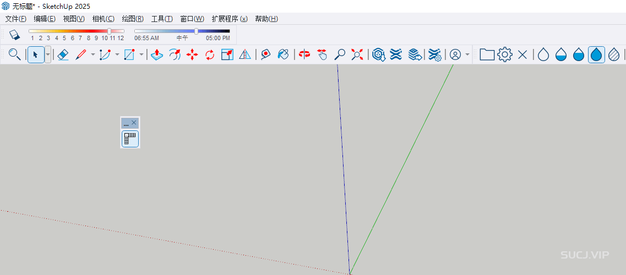Click the user account profile icon
The height and width of the screenshot is (275, 626).
(455, 54)
